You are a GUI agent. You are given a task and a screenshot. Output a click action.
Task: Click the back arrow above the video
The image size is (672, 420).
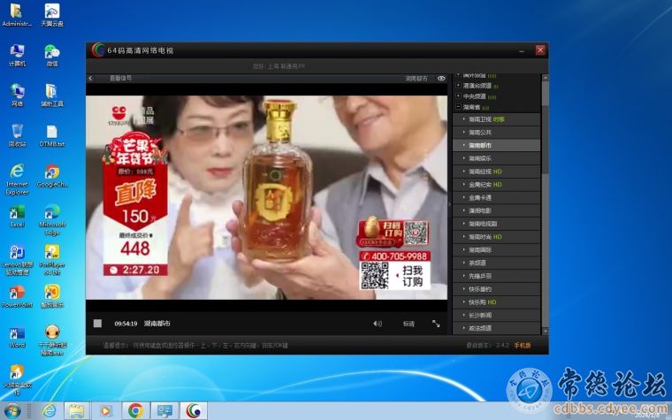pyautogui.click(x=90, y=79)
